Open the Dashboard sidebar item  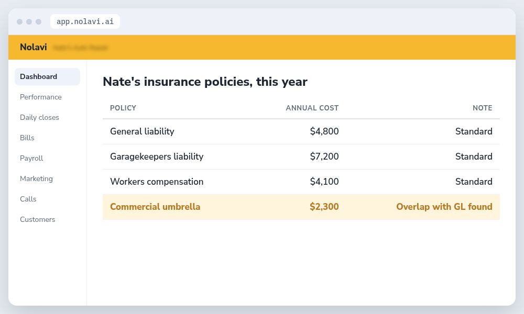47,76
